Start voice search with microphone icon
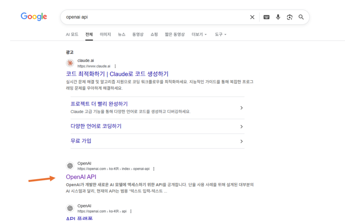This screenshot has height=224, width=345. pyautogui.click(x=278, y=17)
